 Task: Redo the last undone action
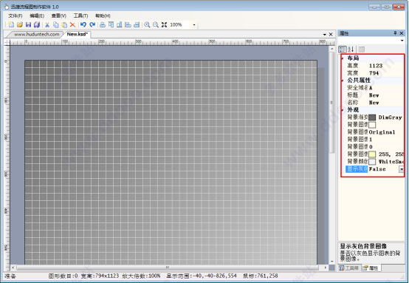(92, 24)
